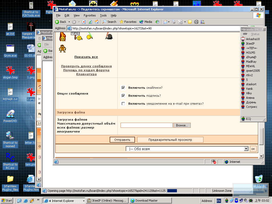Image resolution: width=272 pixels, height=204 pixels.
Task: Expand the Back button history dropdown arrow
Action: pyautogui.click(x=69, y=22)
